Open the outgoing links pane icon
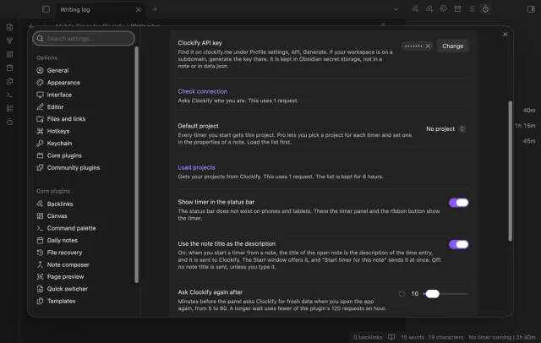 pyautogui.click(x=429, y=9)
